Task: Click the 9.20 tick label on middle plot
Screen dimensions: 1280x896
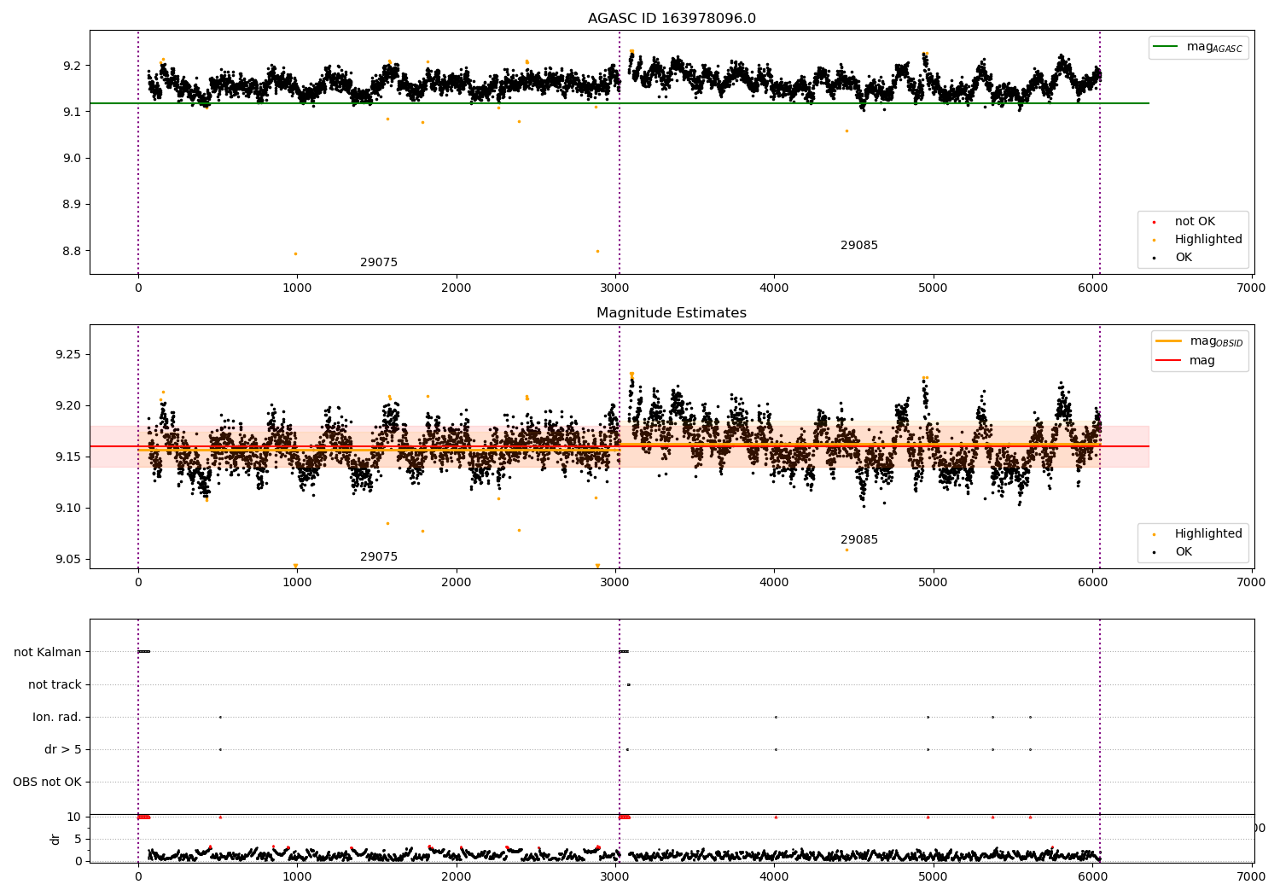Action: point(68,405)
